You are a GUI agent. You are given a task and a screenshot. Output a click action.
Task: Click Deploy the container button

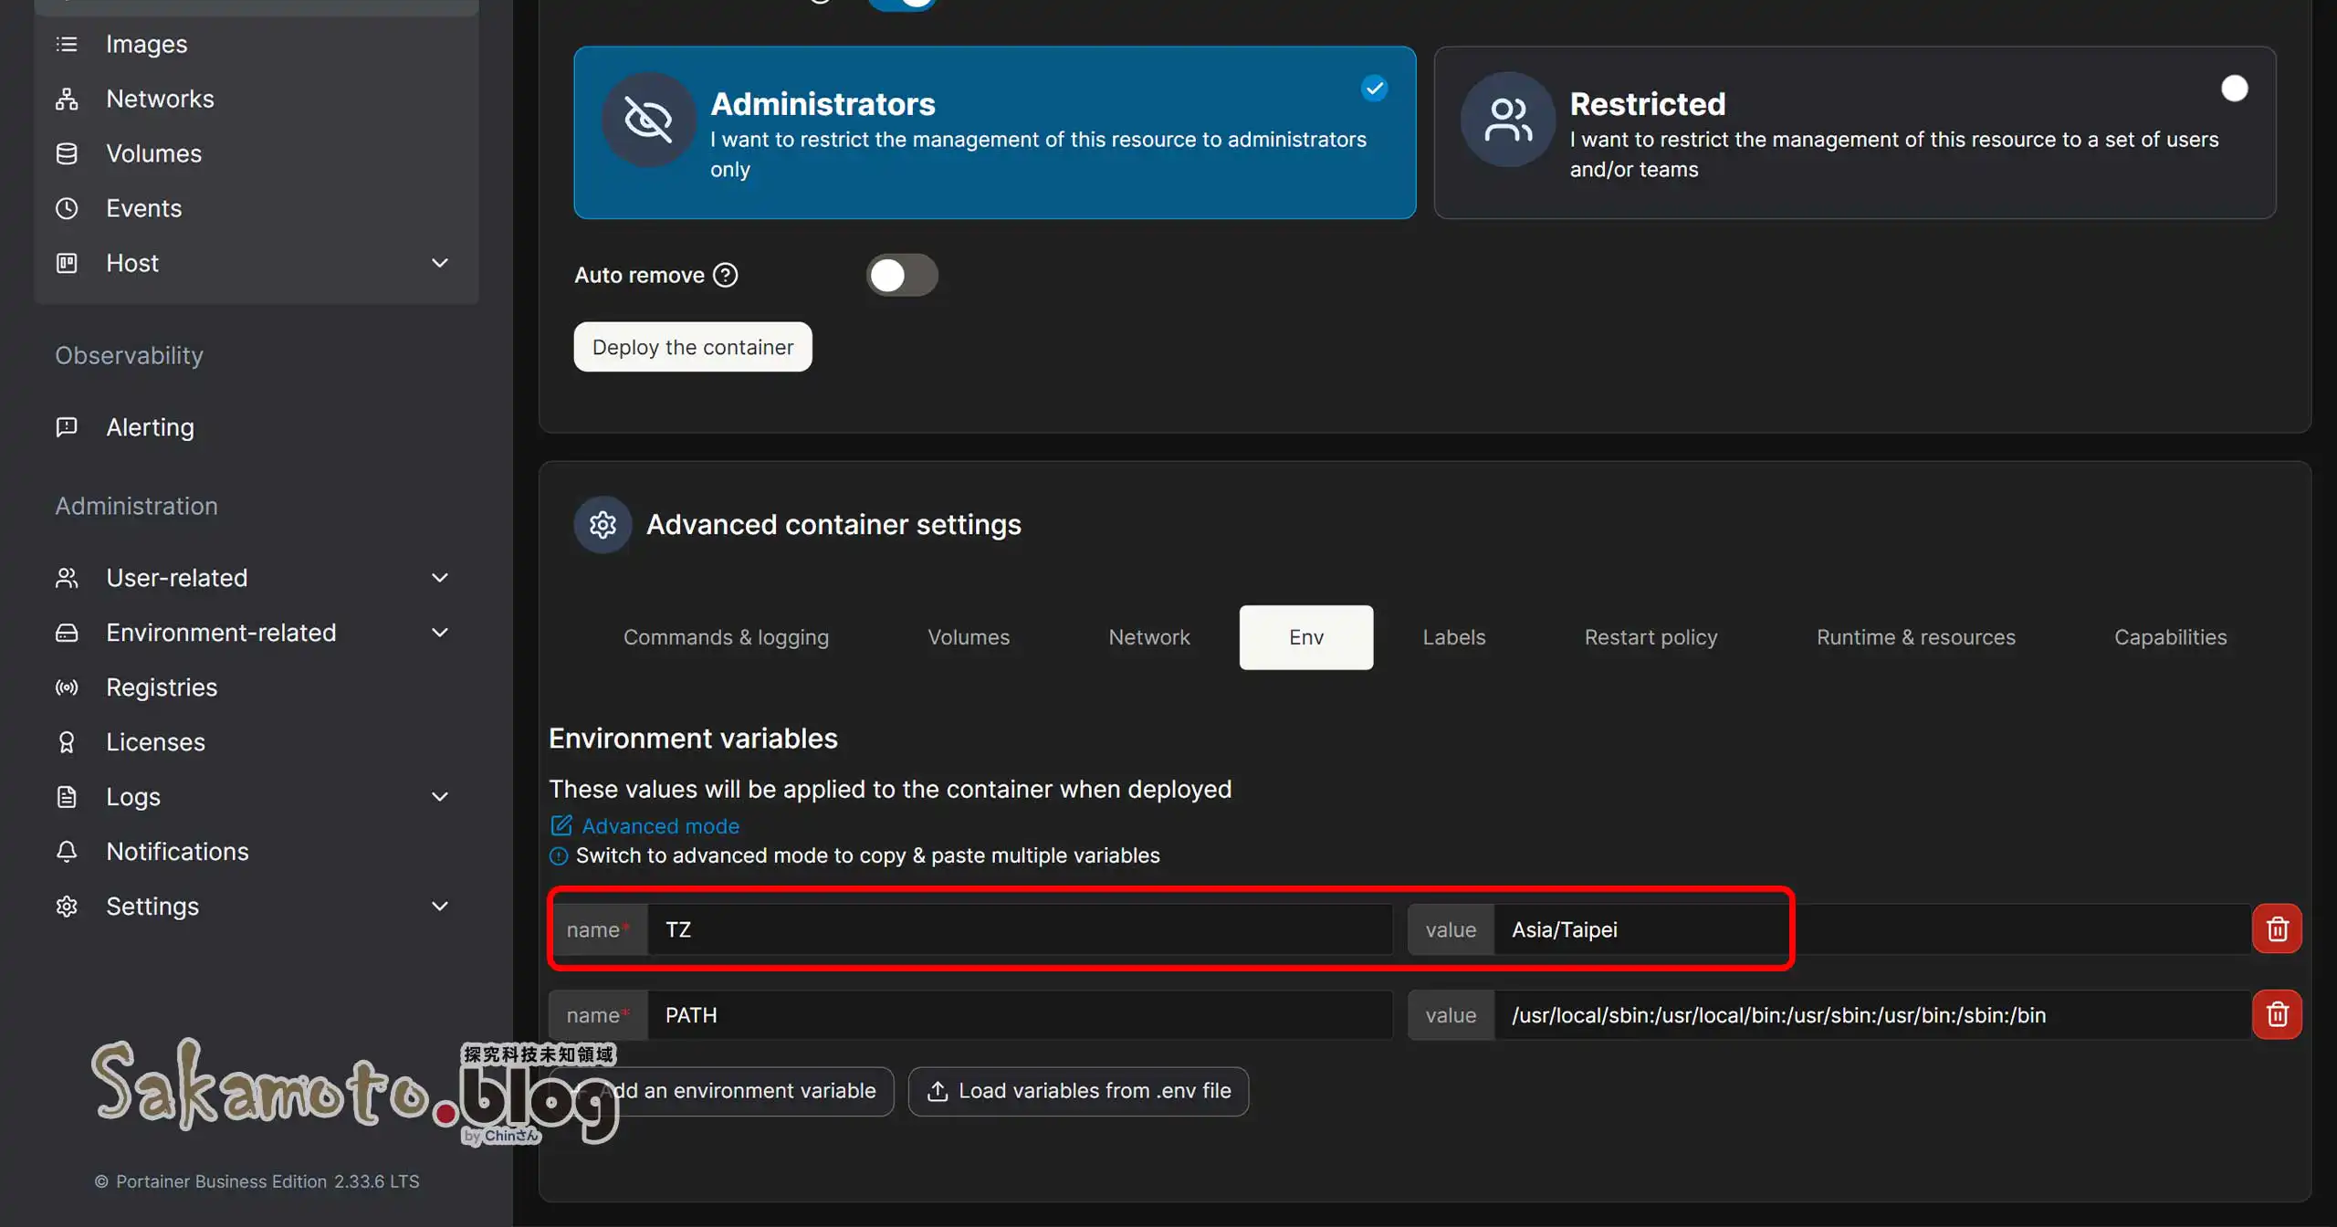692,347
